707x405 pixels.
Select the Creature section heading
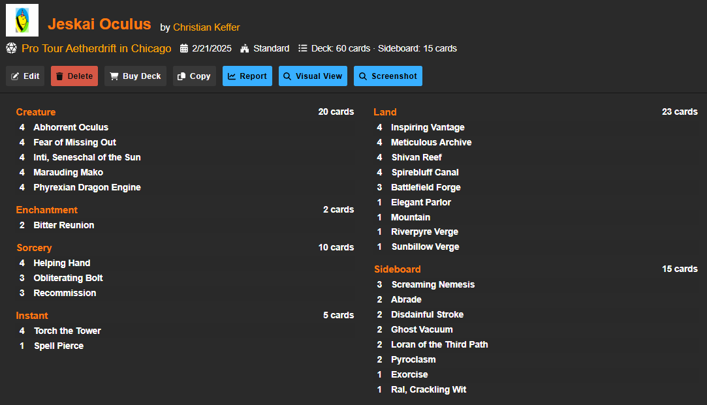point(36,112)
